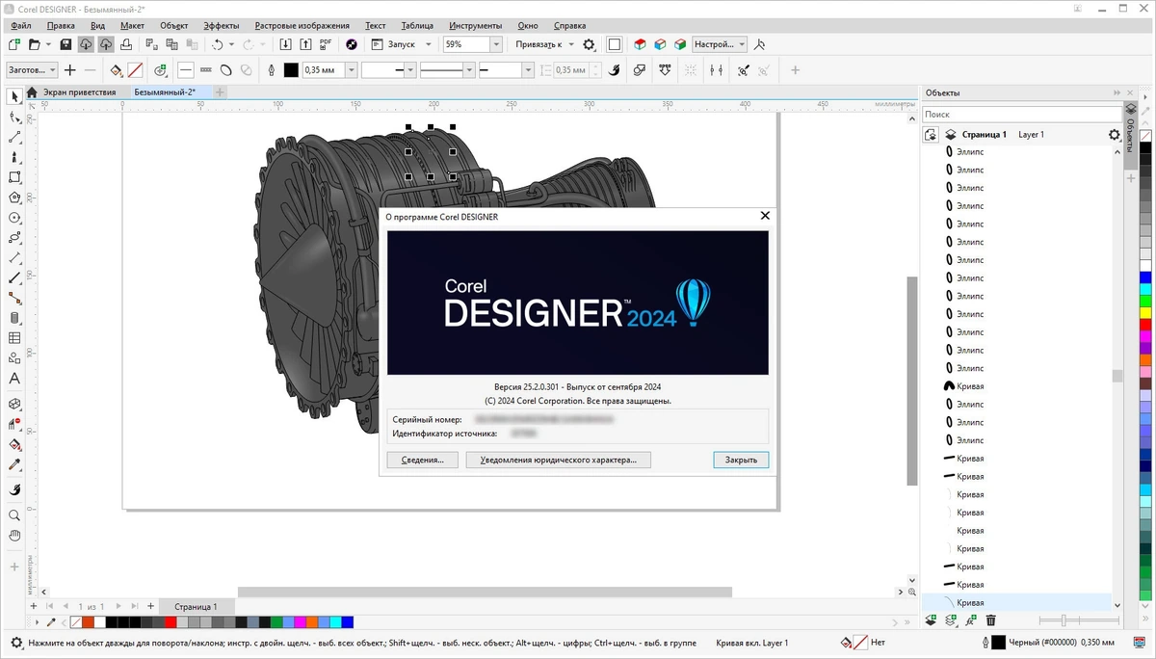Click the fill bucket icon on property bar

116,70
